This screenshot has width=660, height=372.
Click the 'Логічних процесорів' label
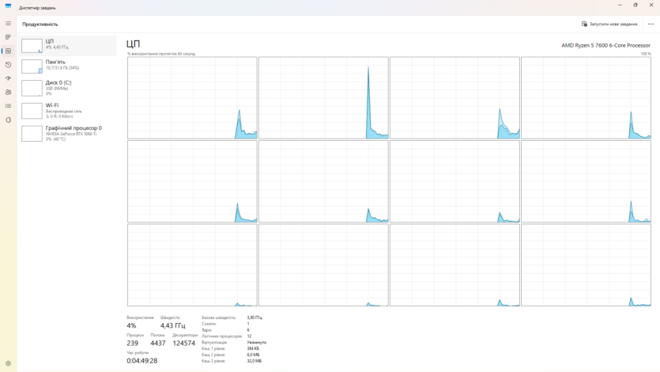(x=222, y=336)
